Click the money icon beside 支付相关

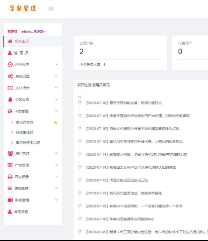(10, 88)
